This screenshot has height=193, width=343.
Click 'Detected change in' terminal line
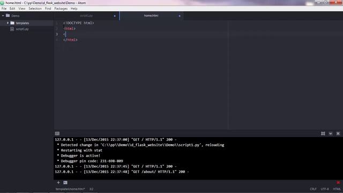(140, 145)
